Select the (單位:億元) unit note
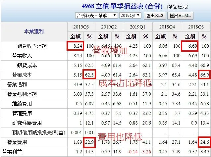 click(x=177, y=7)
